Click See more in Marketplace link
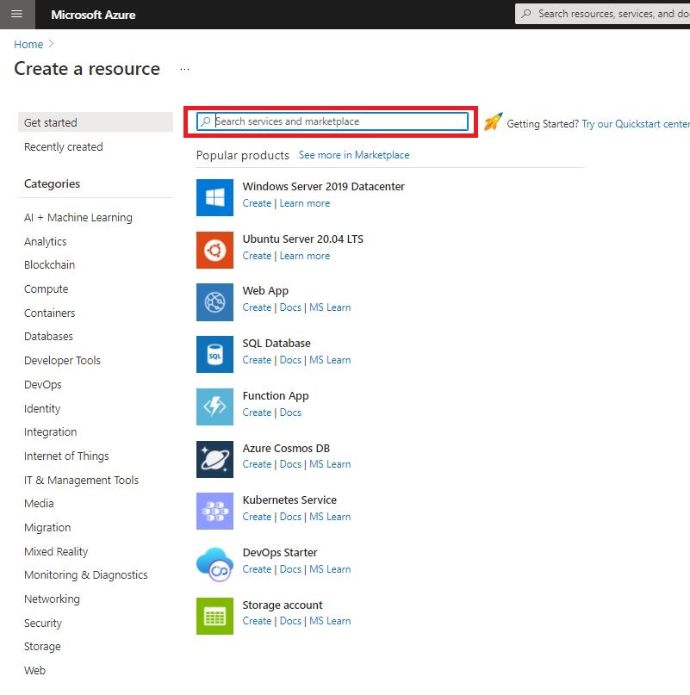 pyautogui.click(x=354, y=155)
